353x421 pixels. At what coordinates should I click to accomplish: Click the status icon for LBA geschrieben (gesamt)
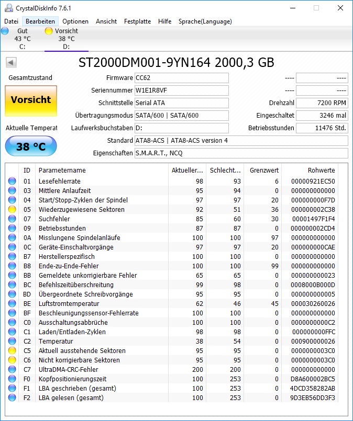pyautogui.click(x=12, y=388)
